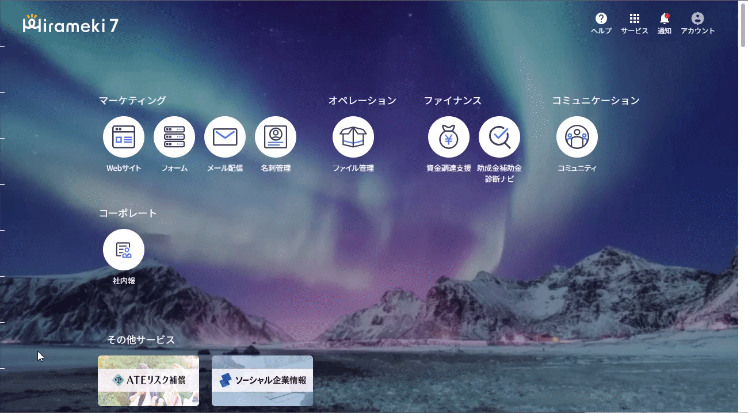Click the Hirameki 7 logo
The height and width of the screenshot is (413, 748).
(70, 25)
